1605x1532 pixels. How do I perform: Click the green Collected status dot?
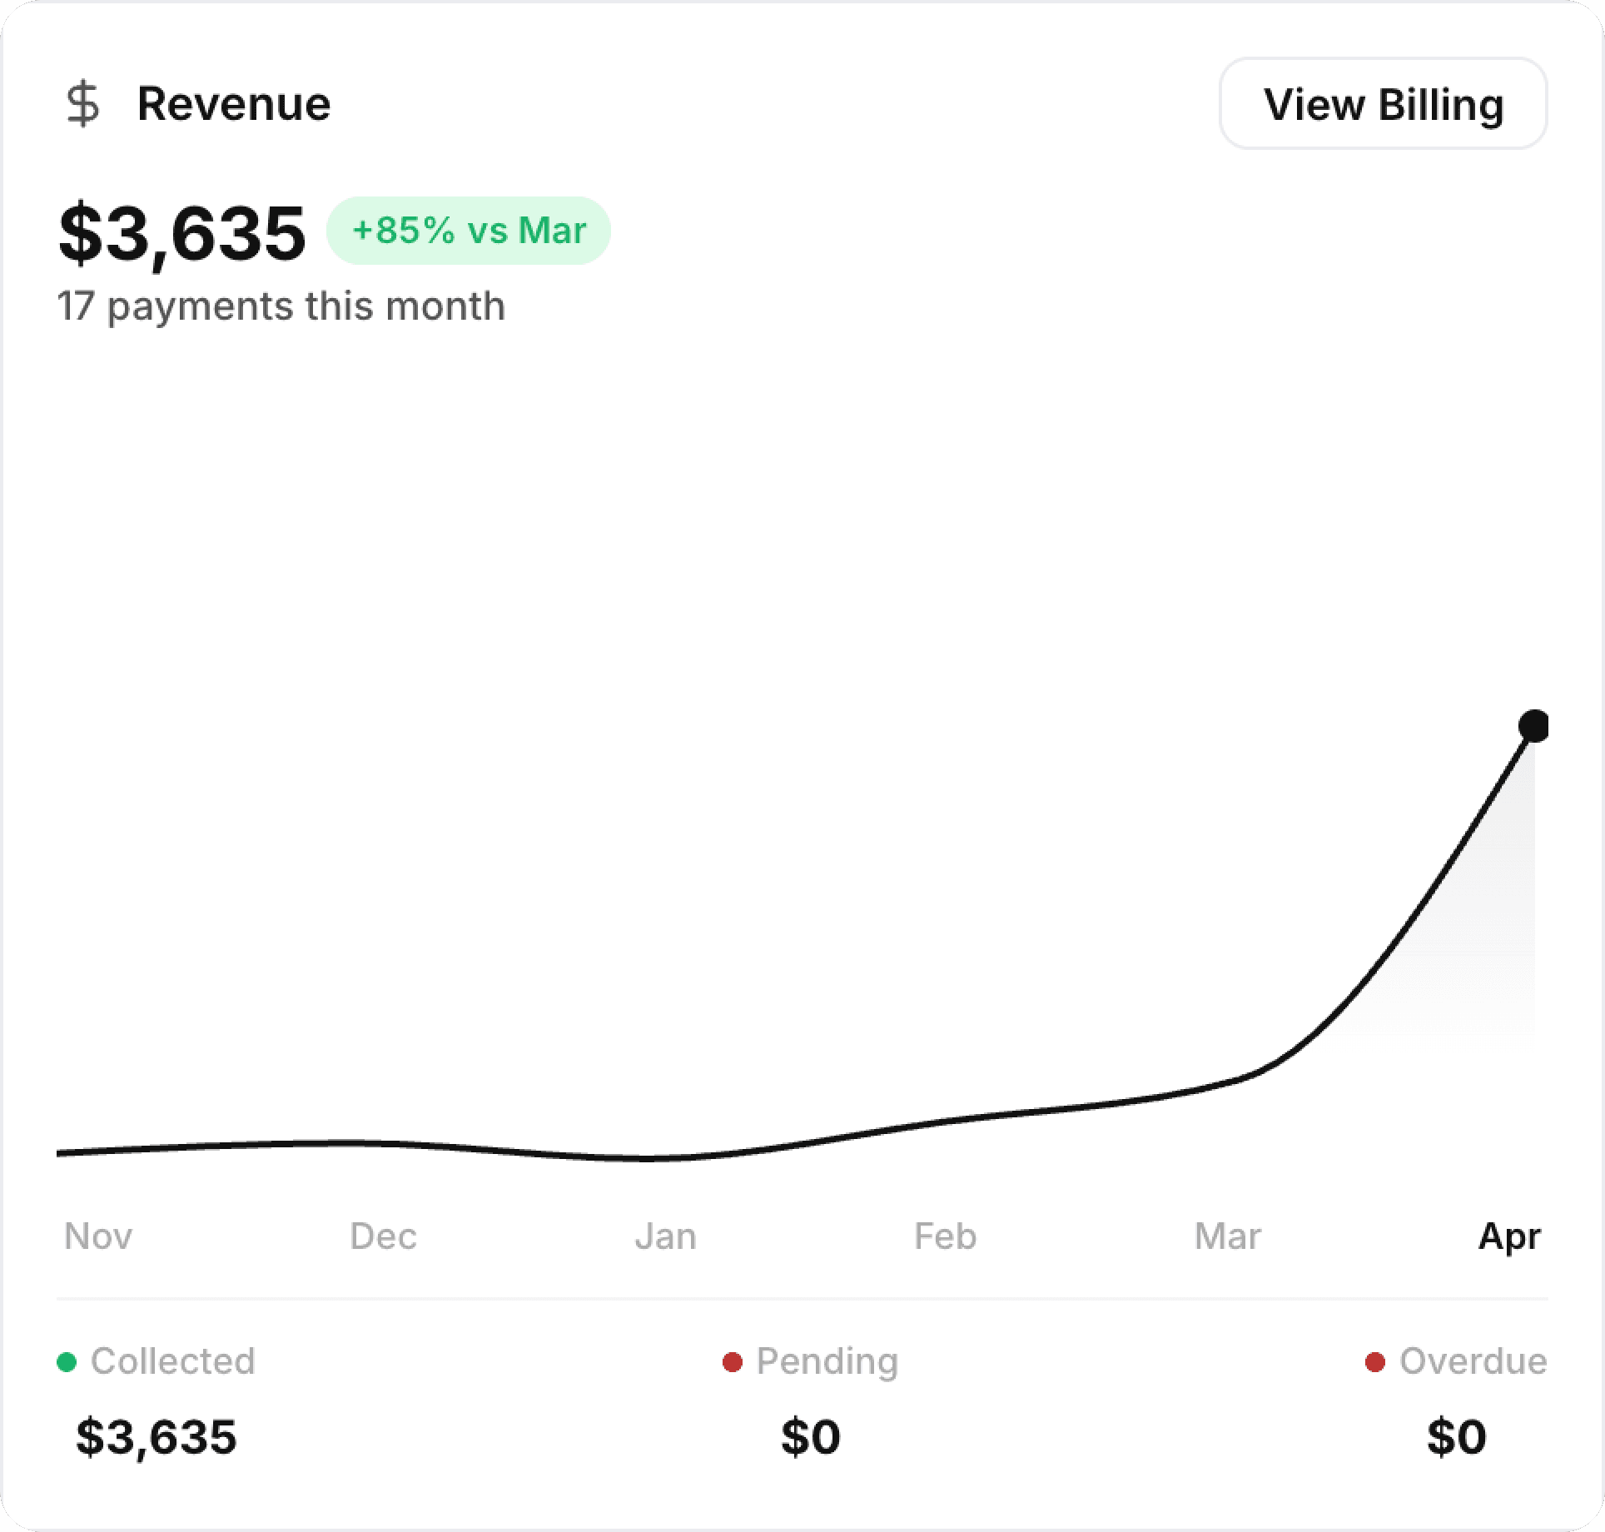tap(67, 1362)
